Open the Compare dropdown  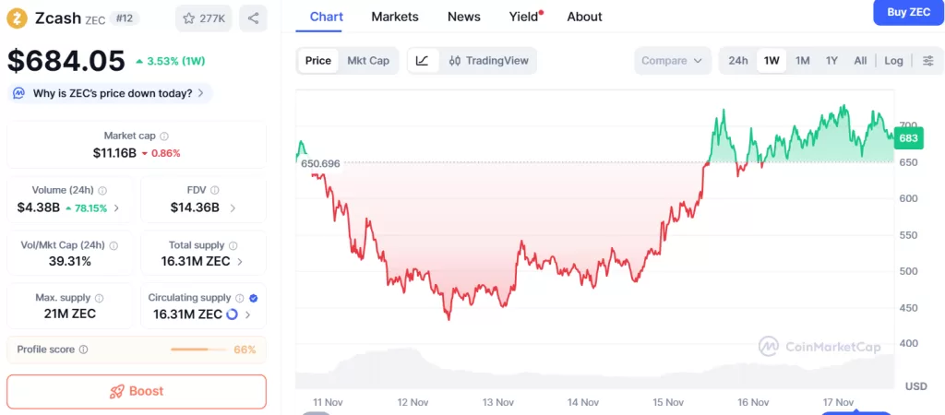(x=672, y=61)
